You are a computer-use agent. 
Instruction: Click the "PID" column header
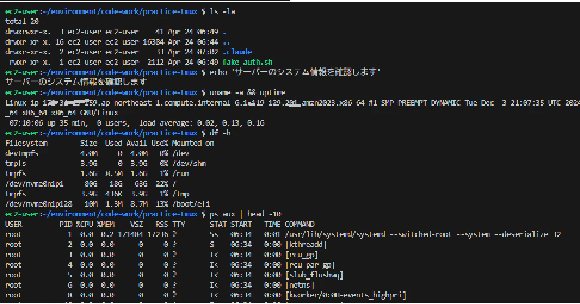tap(66, 224)
